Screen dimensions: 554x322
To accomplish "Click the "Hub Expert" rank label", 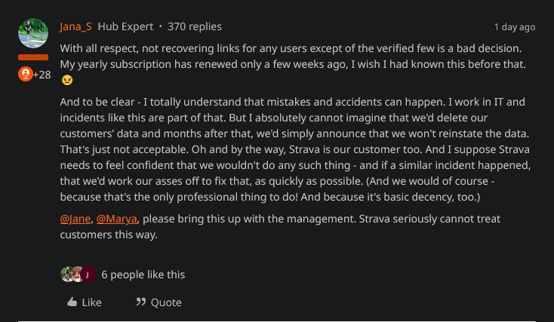I will (x=125, y=26).
